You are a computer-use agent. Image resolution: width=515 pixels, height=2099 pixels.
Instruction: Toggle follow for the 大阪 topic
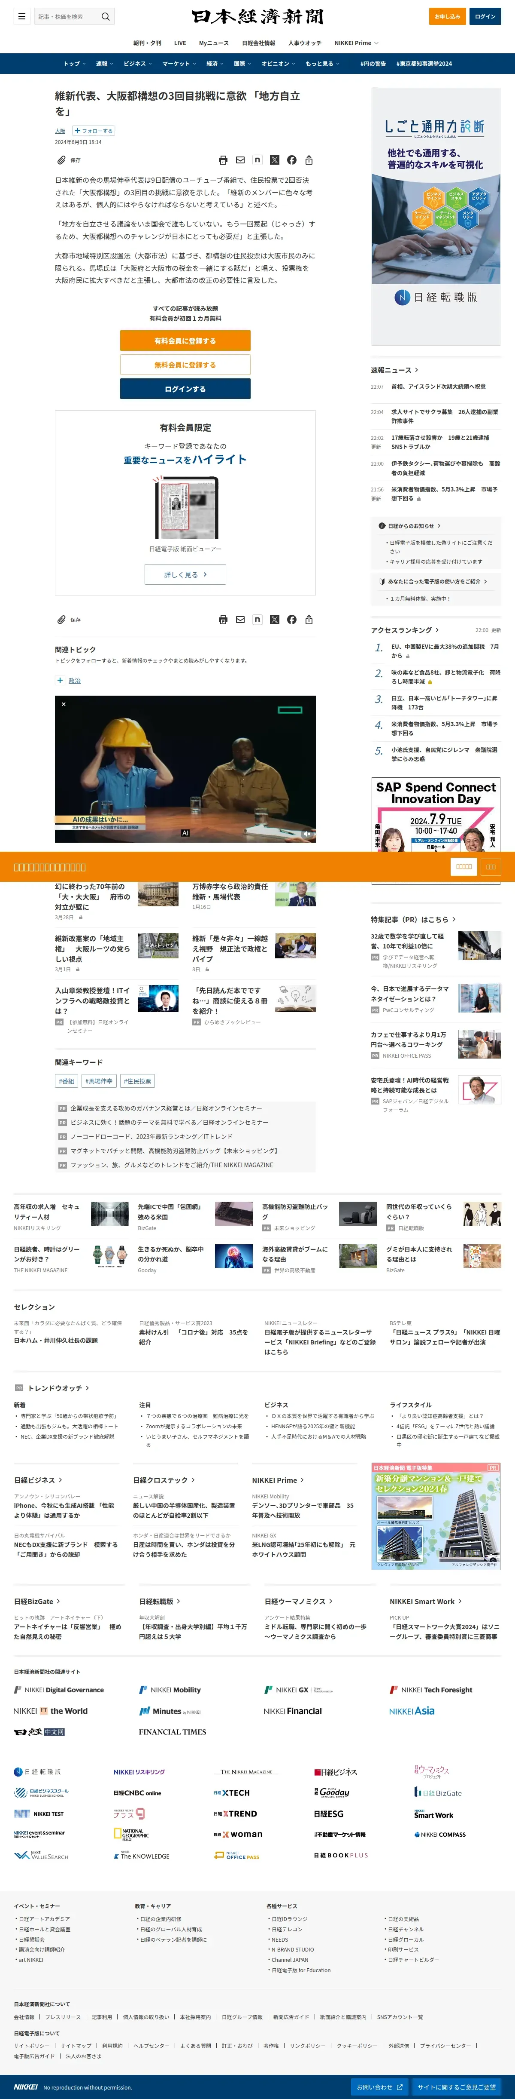click(x=94, y=131)
